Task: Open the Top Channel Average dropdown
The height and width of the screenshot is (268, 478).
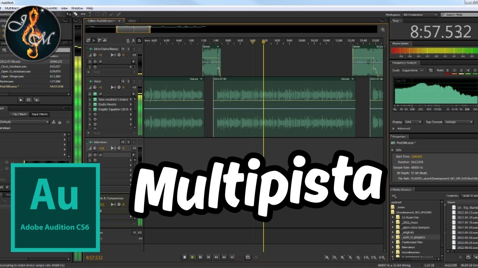Action: click(x=459, y=122)
